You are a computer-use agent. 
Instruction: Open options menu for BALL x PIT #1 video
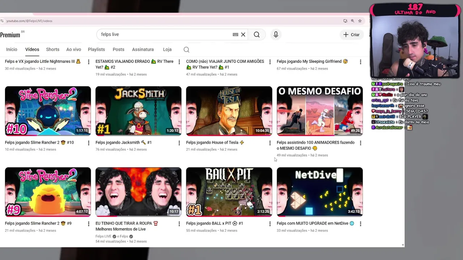click(269, 224)
